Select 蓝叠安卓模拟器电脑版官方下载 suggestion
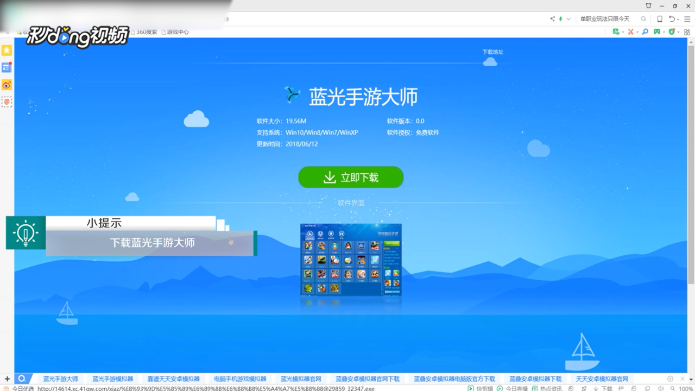Screen dimensions: 695x391 pyautogui.click(x=454, y=379)
